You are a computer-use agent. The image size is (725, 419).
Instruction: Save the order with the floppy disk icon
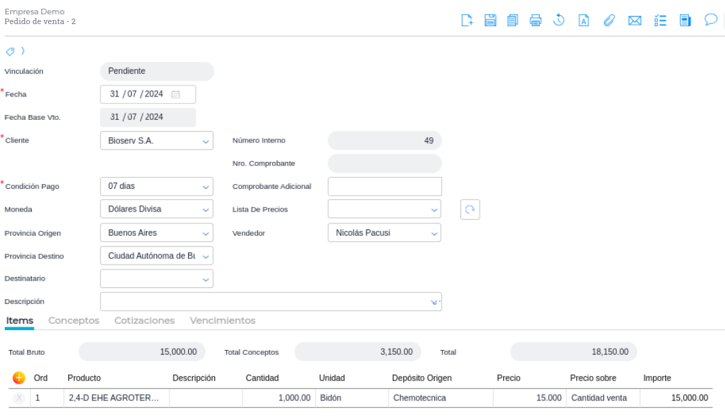(491, 21)
